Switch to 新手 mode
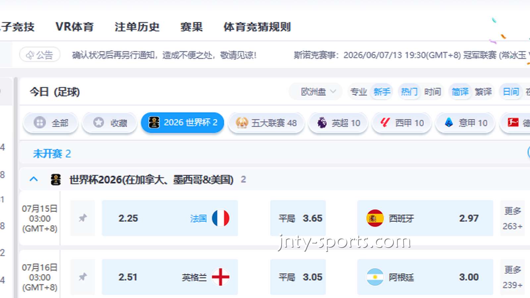Image resolution: width=530 pixels, height=298 pixels. tap(382, 92)
